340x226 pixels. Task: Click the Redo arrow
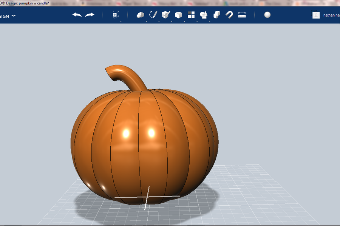[90, 15]
